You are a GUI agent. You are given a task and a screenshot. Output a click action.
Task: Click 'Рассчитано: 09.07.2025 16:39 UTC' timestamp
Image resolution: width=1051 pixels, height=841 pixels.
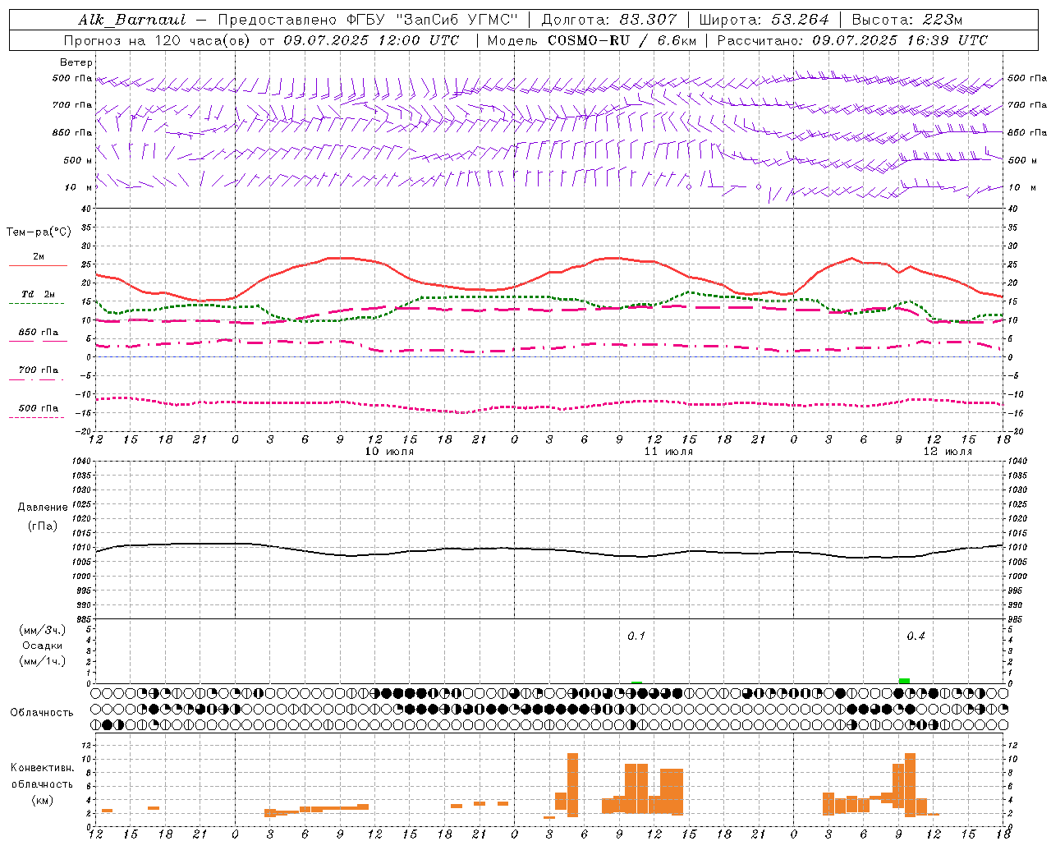(x=852, y=40)
